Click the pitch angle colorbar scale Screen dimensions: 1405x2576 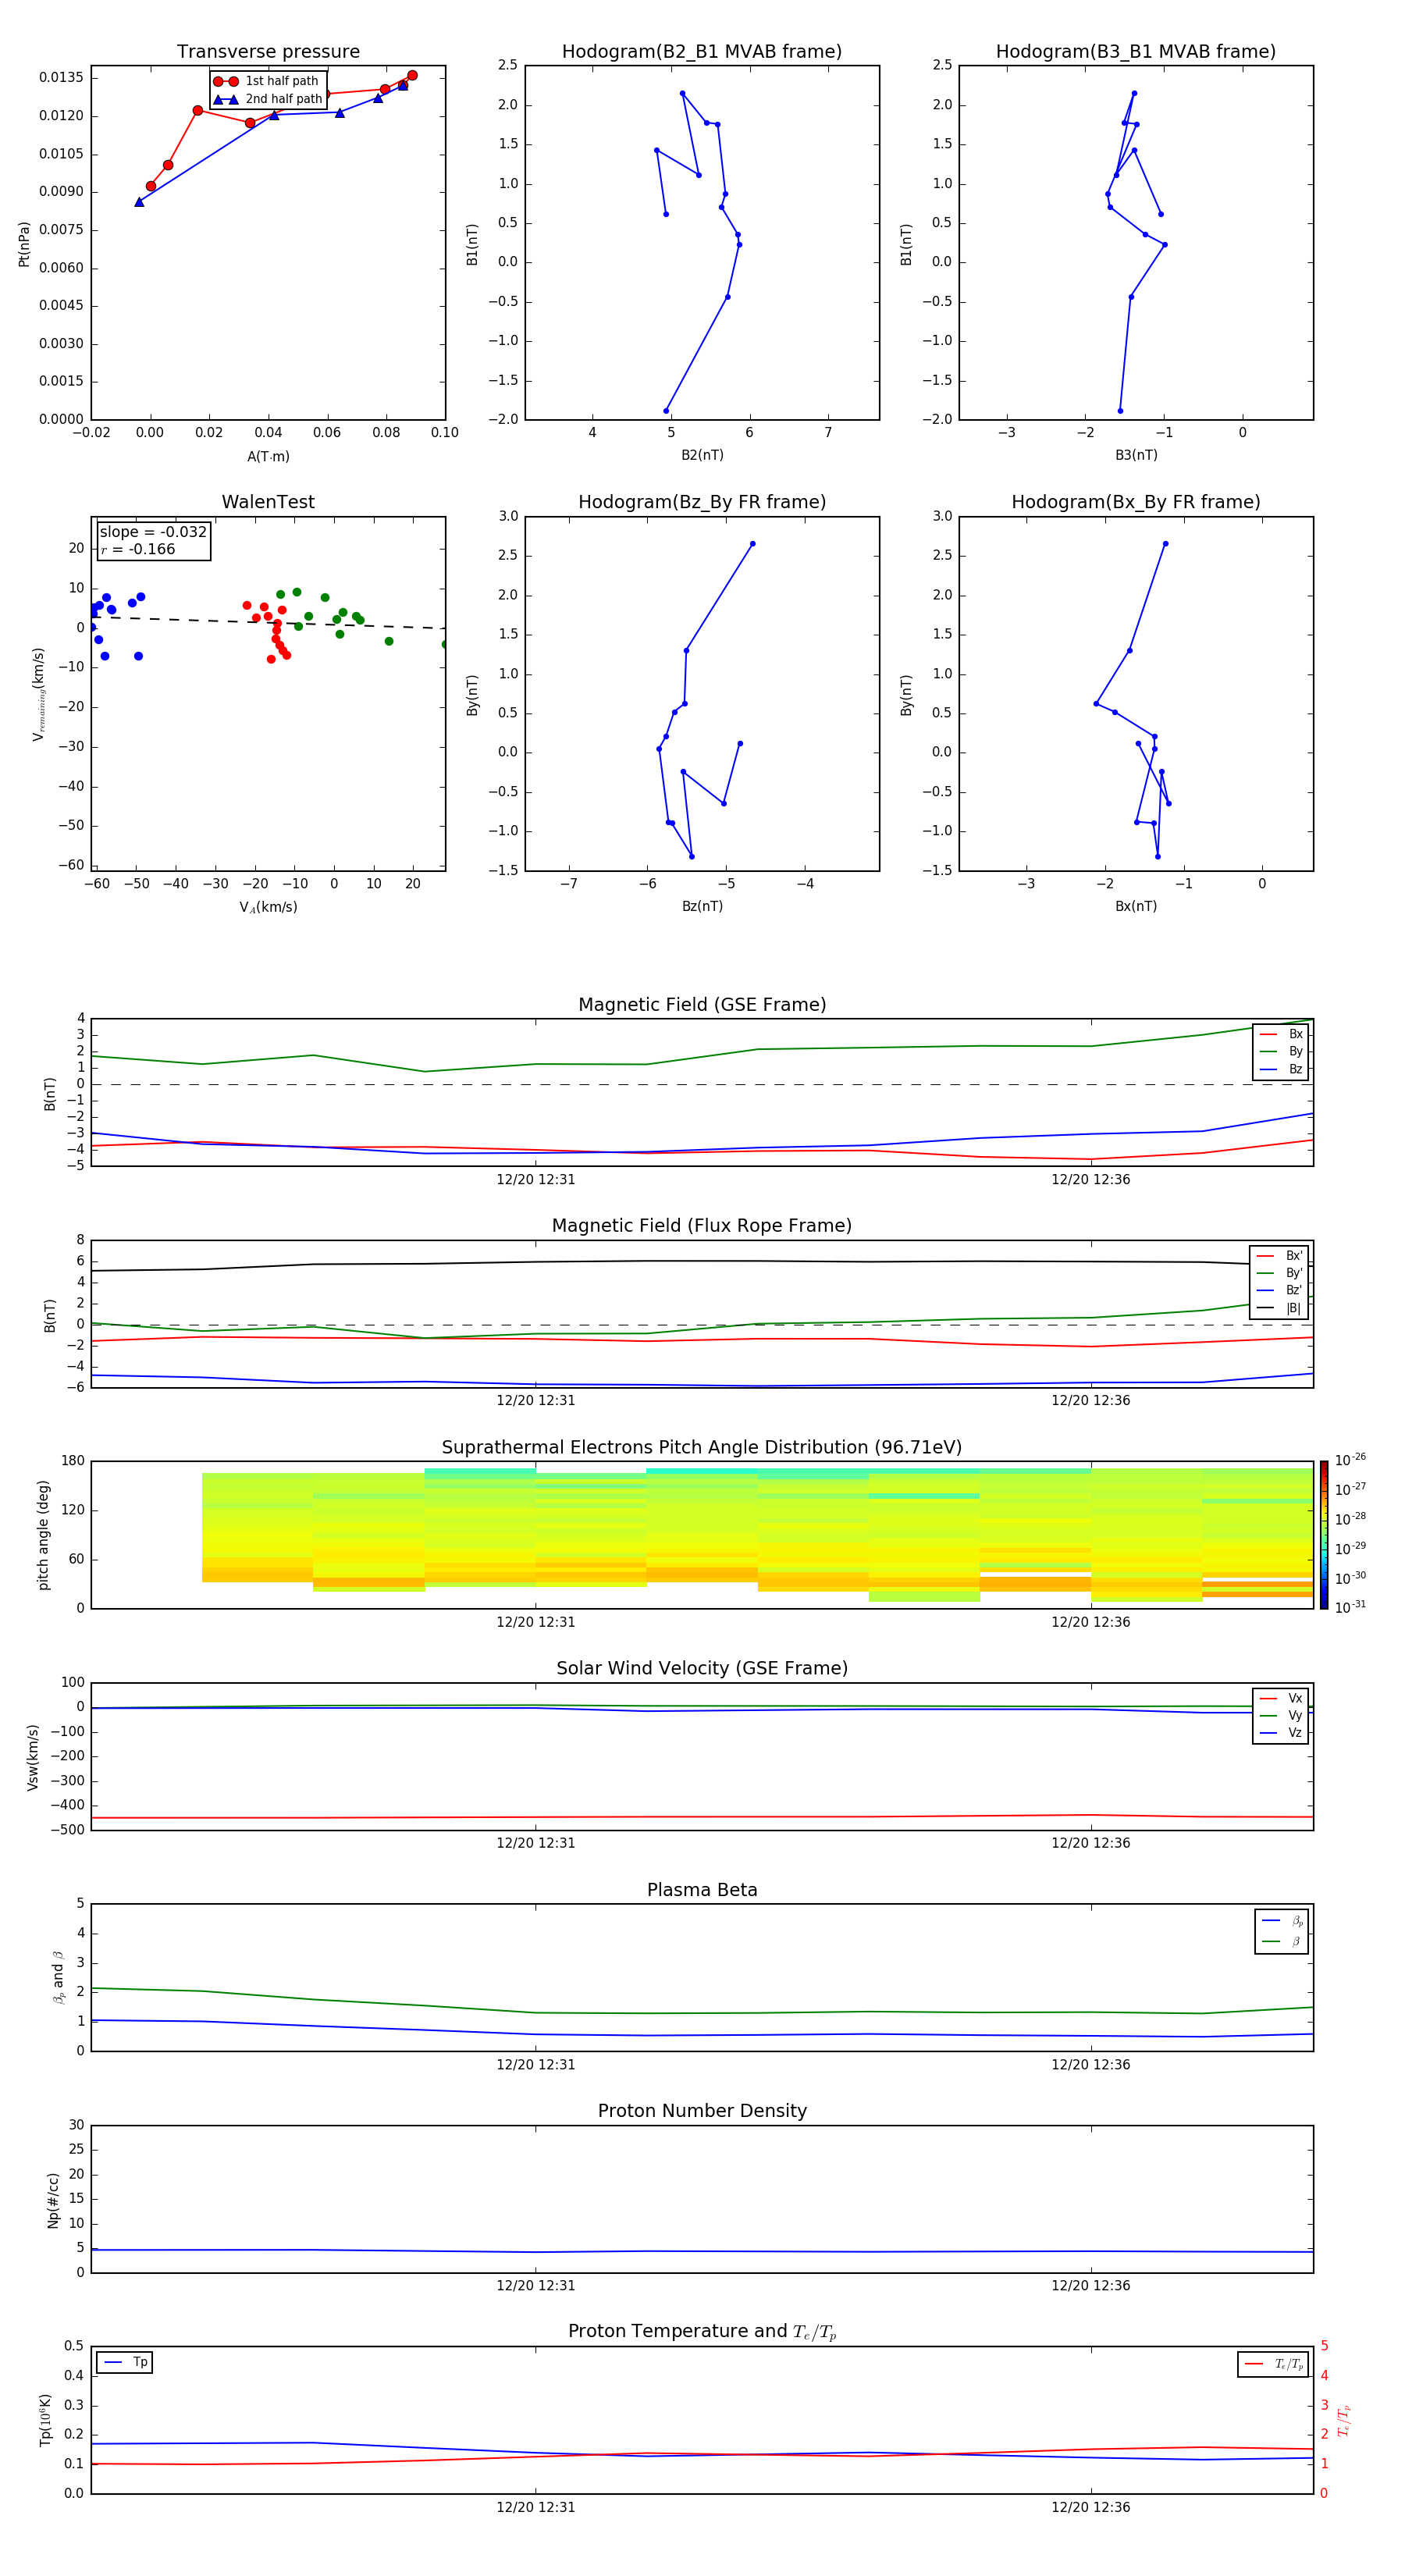(x=1324, y=1535)
